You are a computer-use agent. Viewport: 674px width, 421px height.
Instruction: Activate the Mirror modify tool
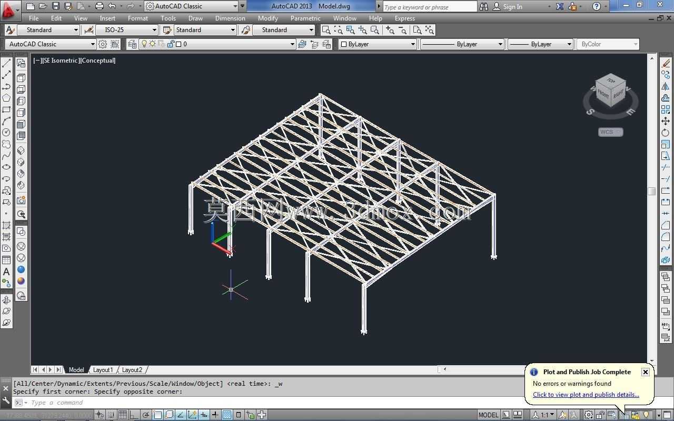(x=666, y=86)
